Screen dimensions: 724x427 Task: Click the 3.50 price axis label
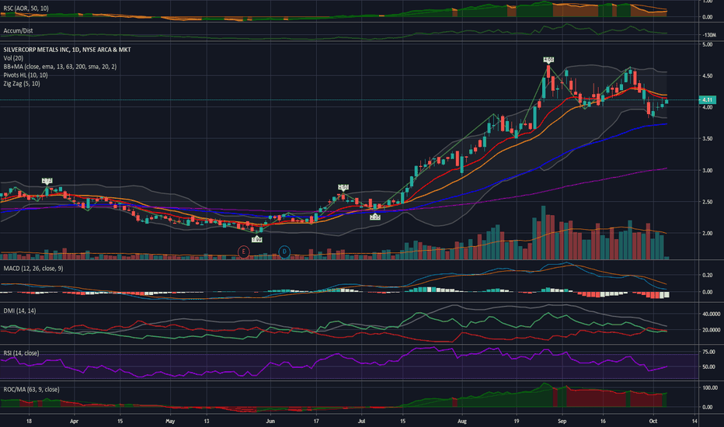pos(708,138)
